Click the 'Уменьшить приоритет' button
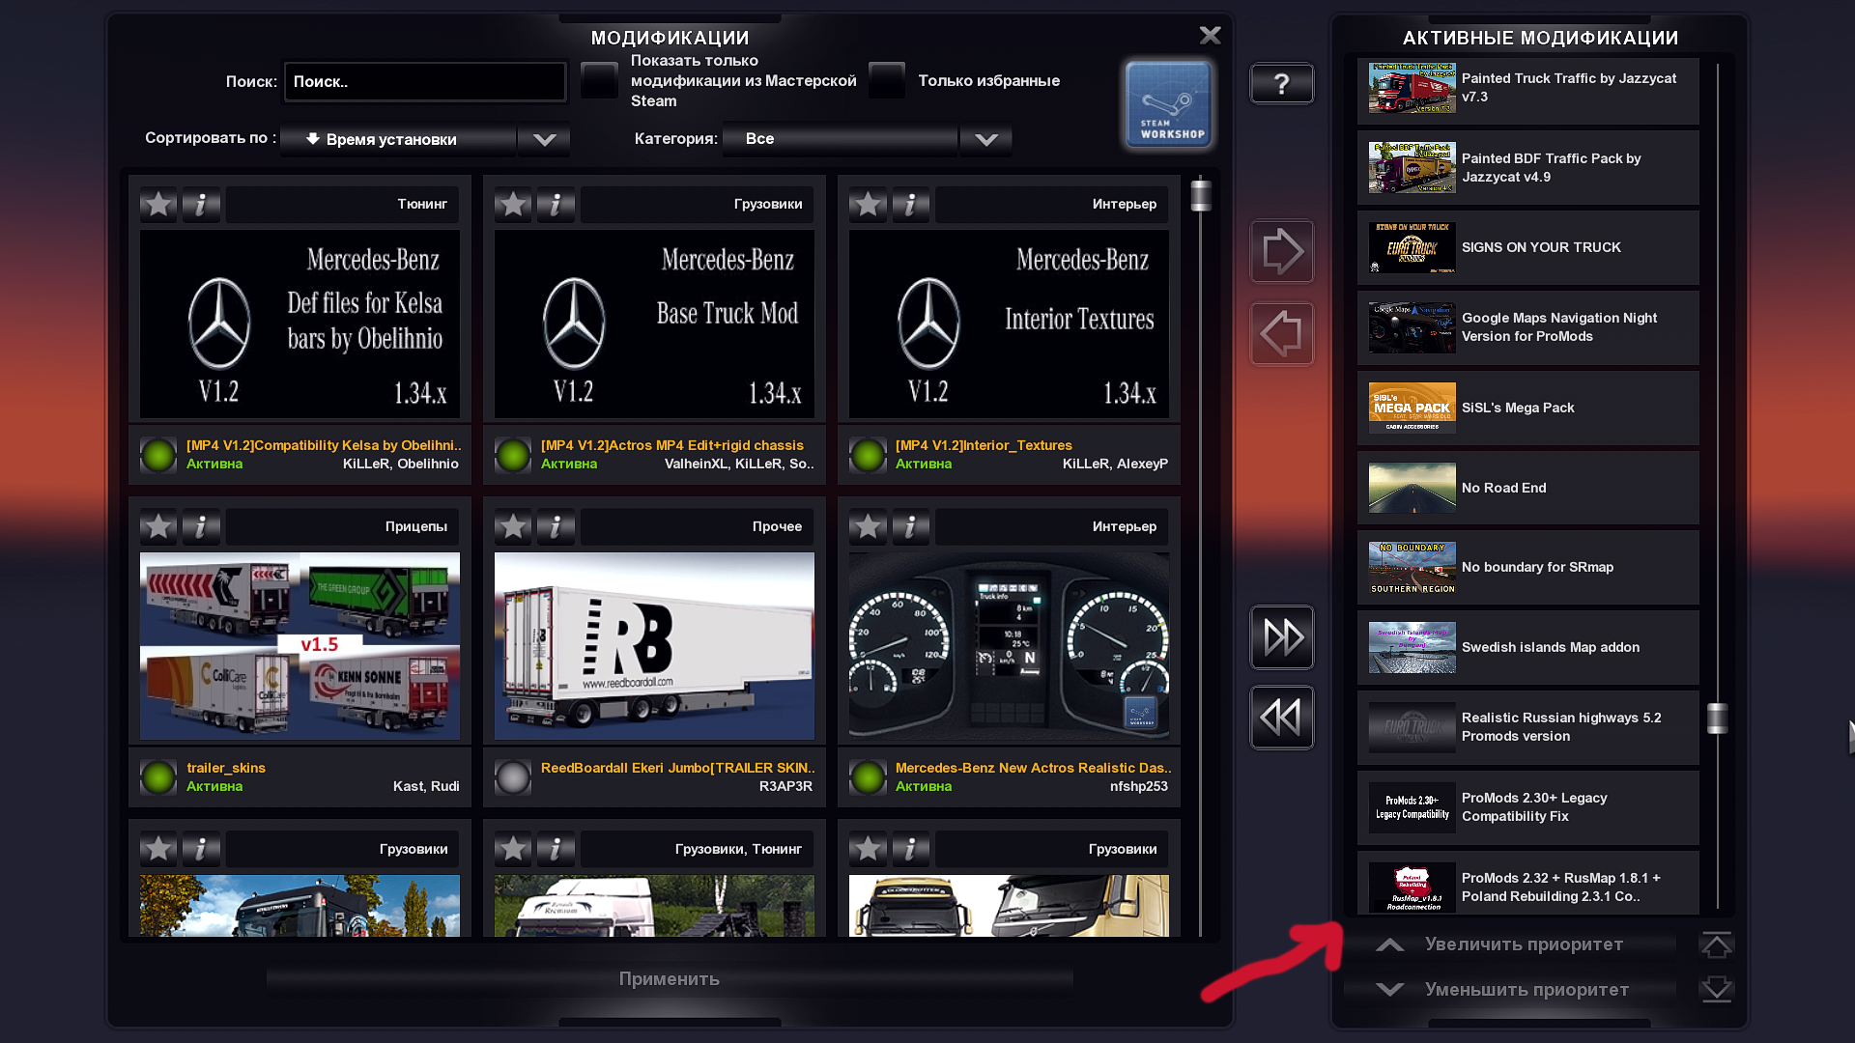 pyautogui.click(x=1526, y=990)
